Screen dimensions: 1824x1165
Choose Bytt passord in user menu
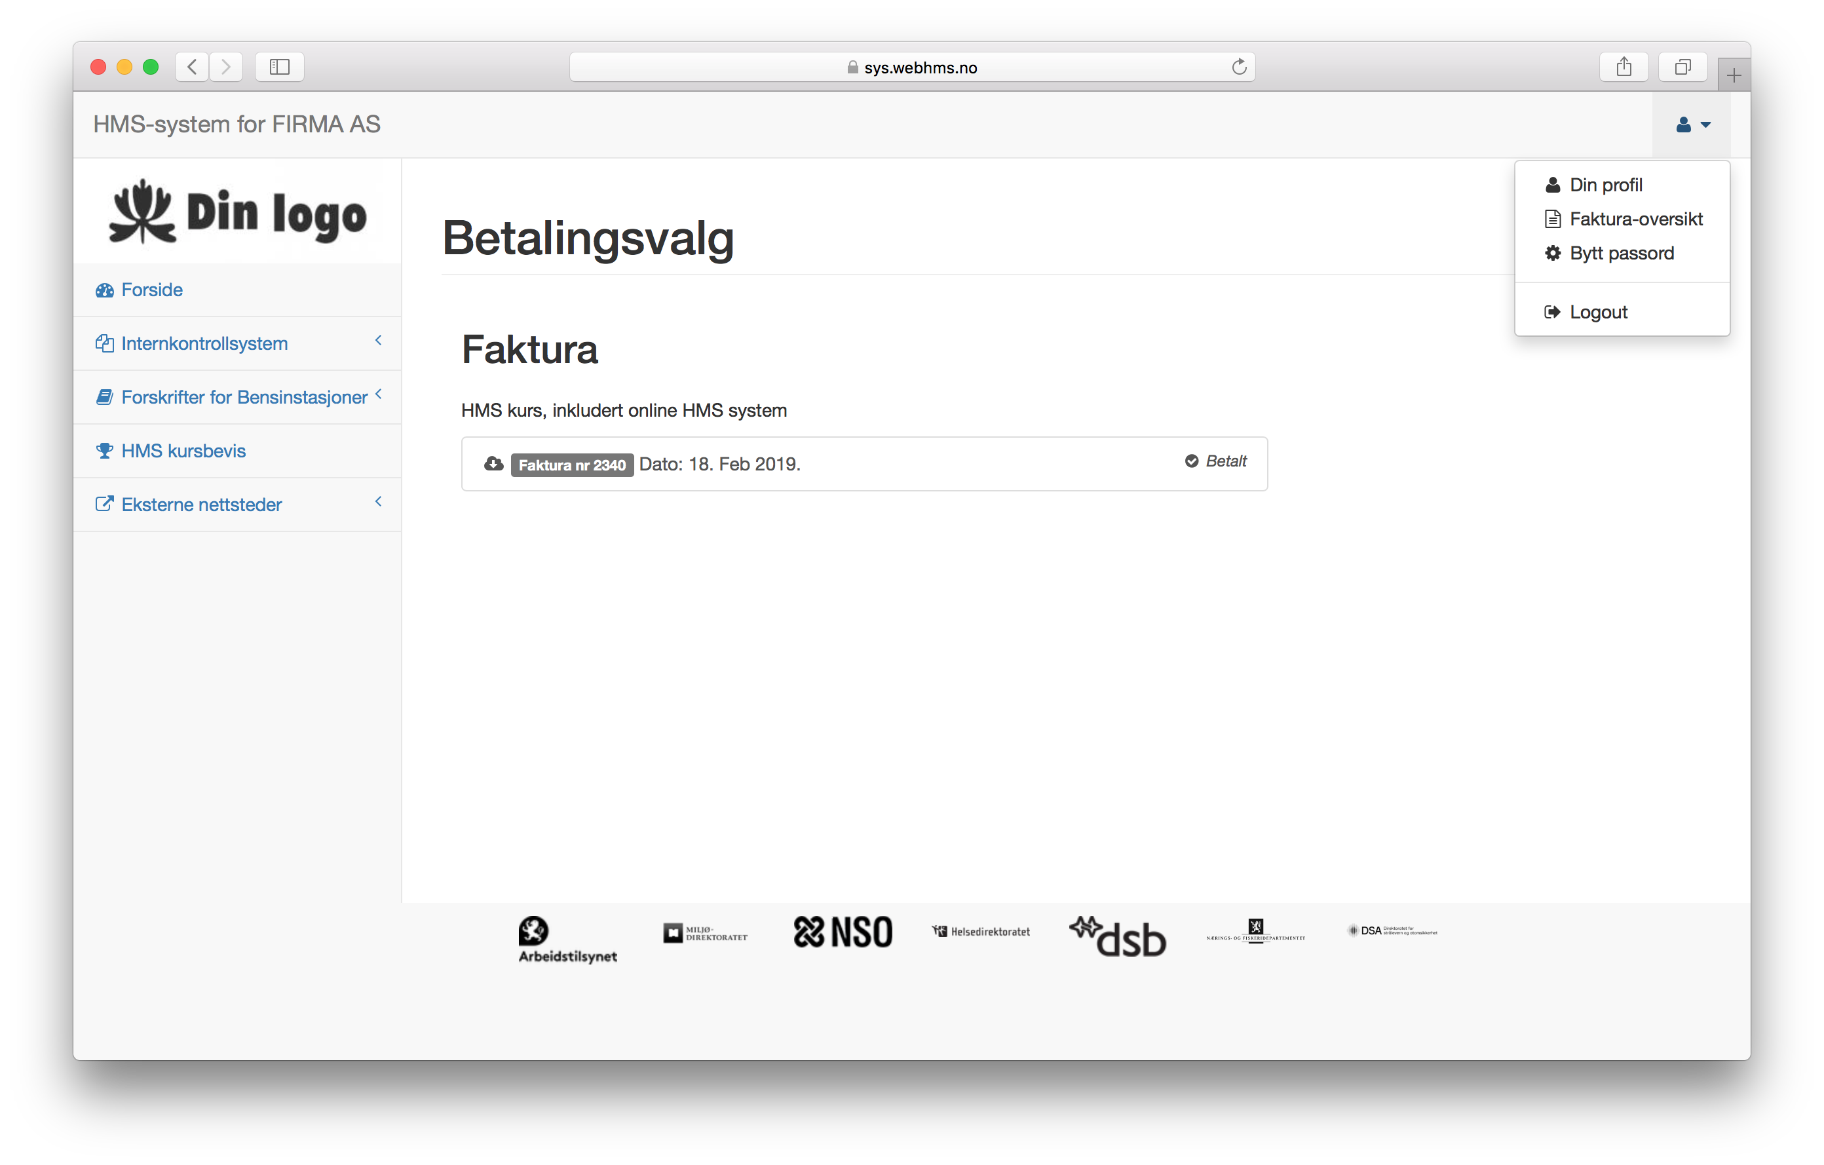coord(1621,253)
